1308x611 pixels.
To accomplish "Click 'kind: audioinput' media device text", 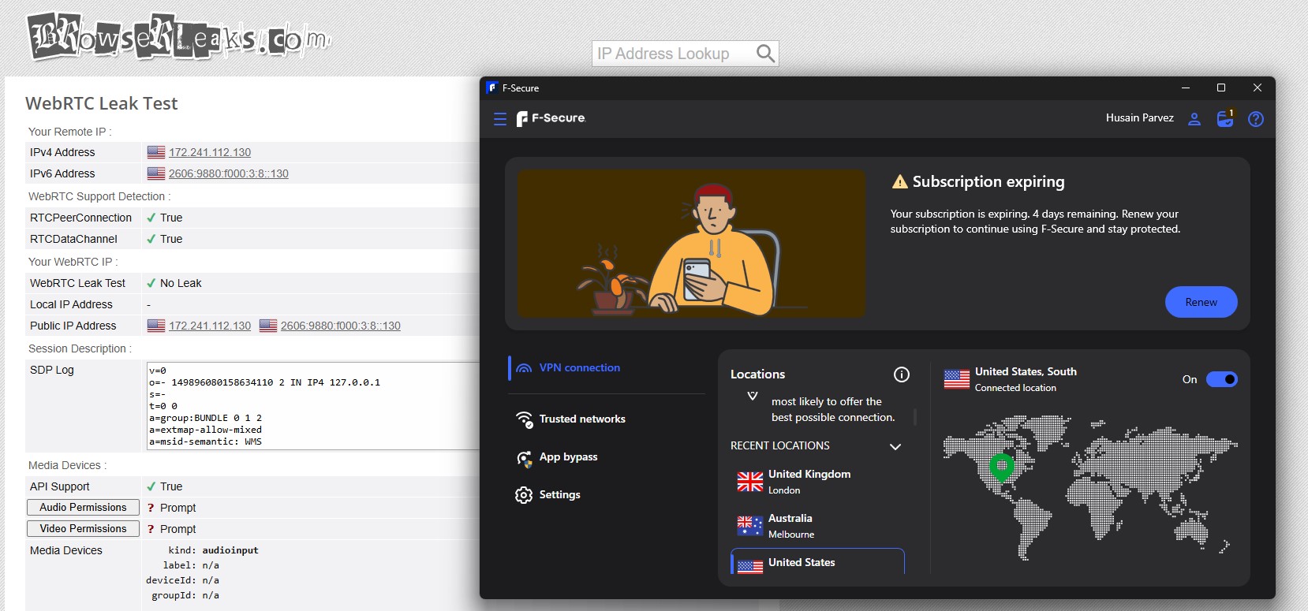I will 213,550.
